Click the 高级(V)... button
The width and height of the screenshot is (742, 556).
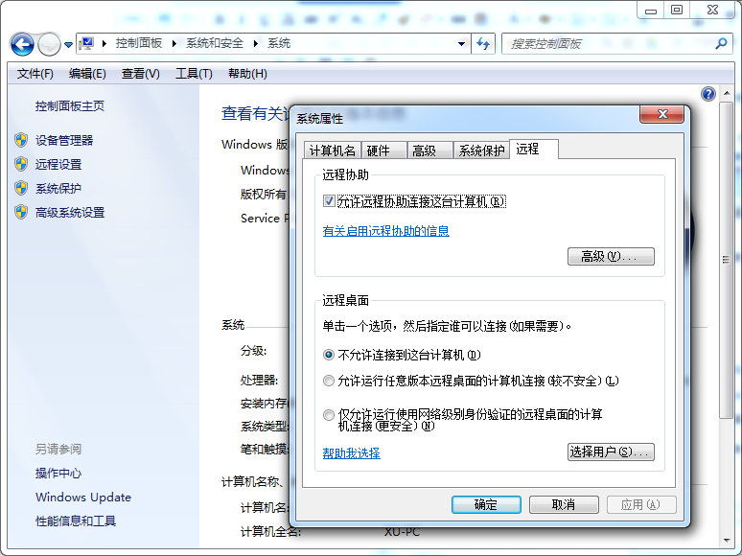[611, 257]
